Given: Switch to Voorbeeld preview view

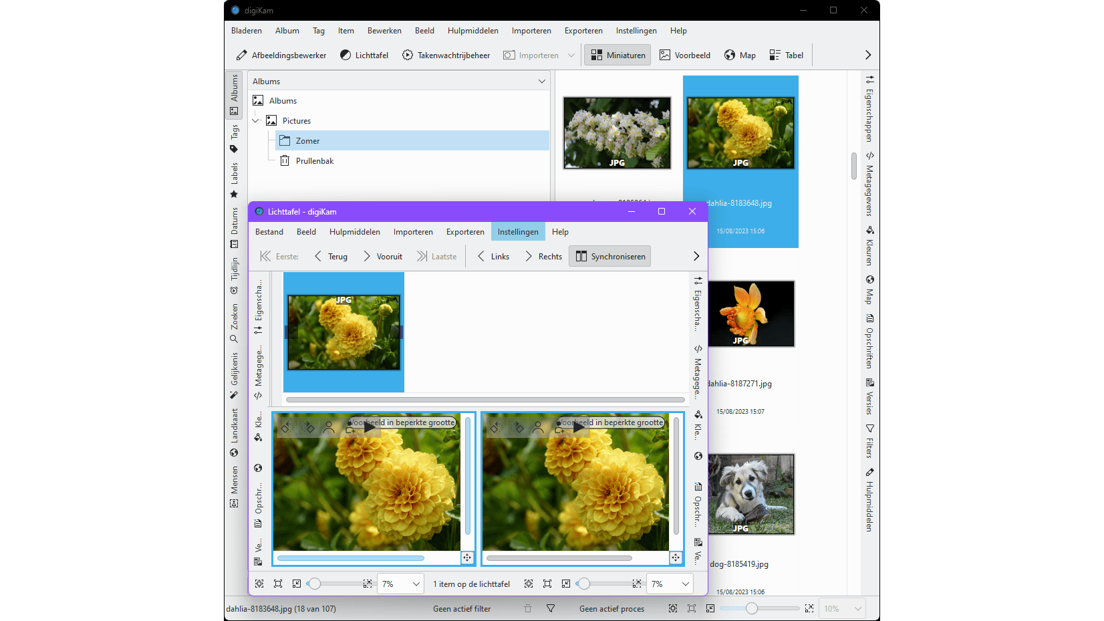Looking at the screenshot, I should 685,55.
